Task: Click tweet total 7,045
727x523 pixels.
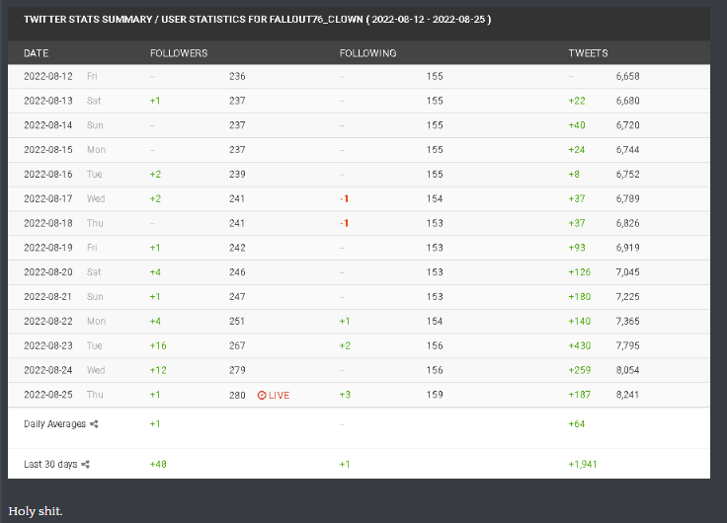Action: pos(628,272)
